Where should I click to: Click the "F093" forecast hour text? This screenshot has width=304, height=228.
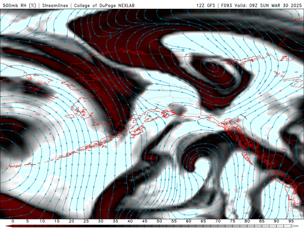[226, 5]
